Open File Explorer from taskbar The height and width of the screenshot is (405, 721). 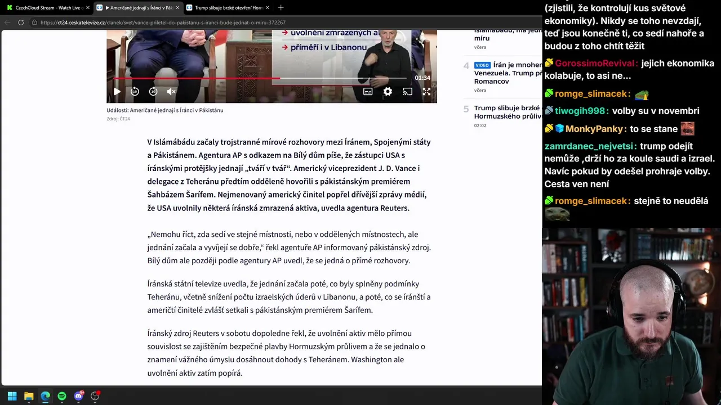(x=29, y=396)
